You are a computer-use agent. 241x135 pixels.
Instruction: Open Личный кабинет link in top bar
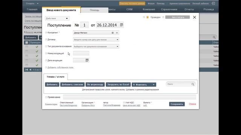[201, 3]
